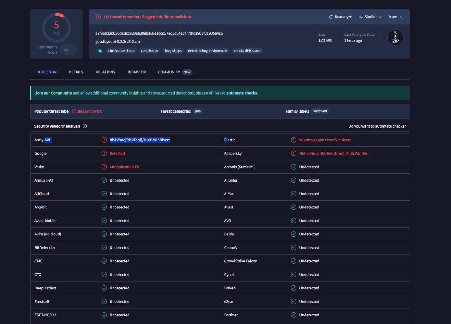This screenshot has width=451, height=324.
Task: Click the Reanalyze button label
Action: coord(343,17)
